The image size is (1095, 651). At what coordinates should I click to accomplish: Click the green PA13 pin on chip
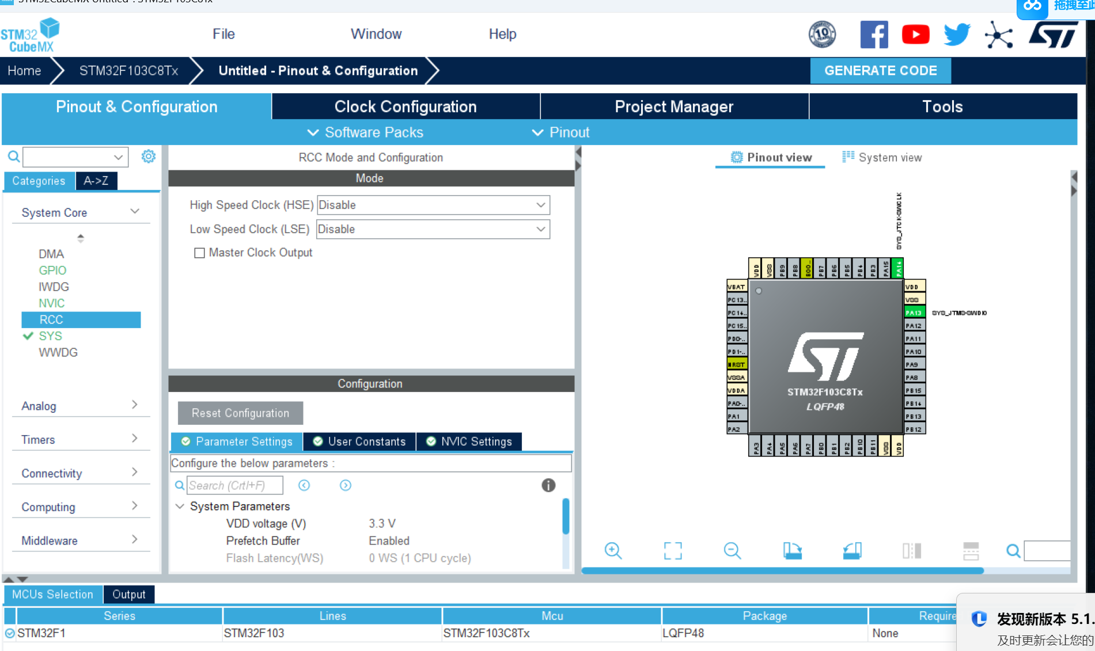(914, 313)
